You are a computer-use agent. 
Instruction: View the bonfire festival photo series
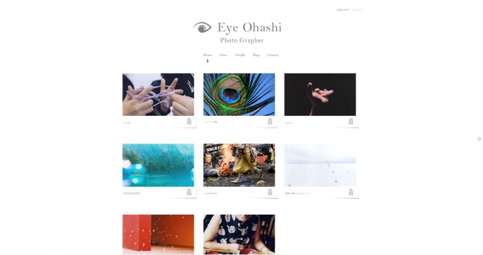click(239, 165)
